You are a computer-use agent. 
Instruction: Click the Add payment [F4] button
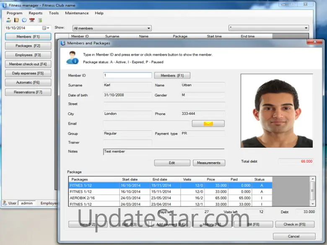(171, 224)
